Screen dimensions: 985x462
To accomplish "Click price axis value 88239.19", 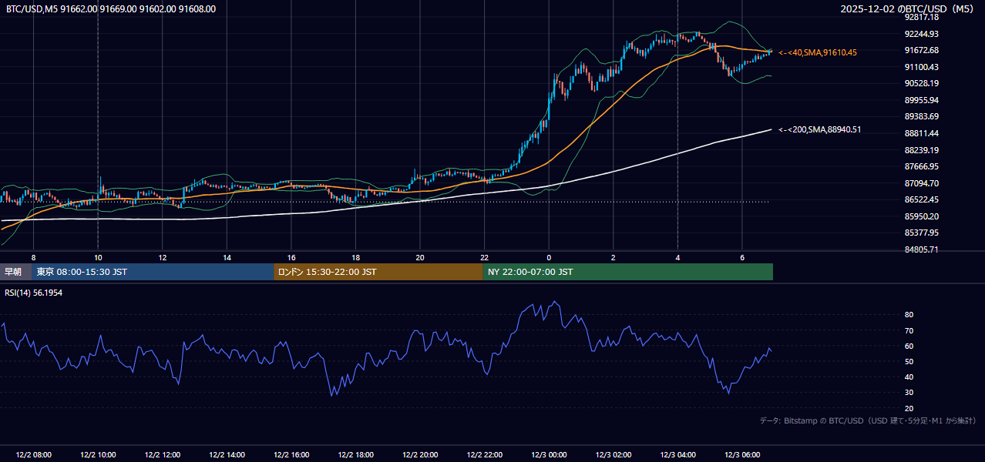I will 922,150.
